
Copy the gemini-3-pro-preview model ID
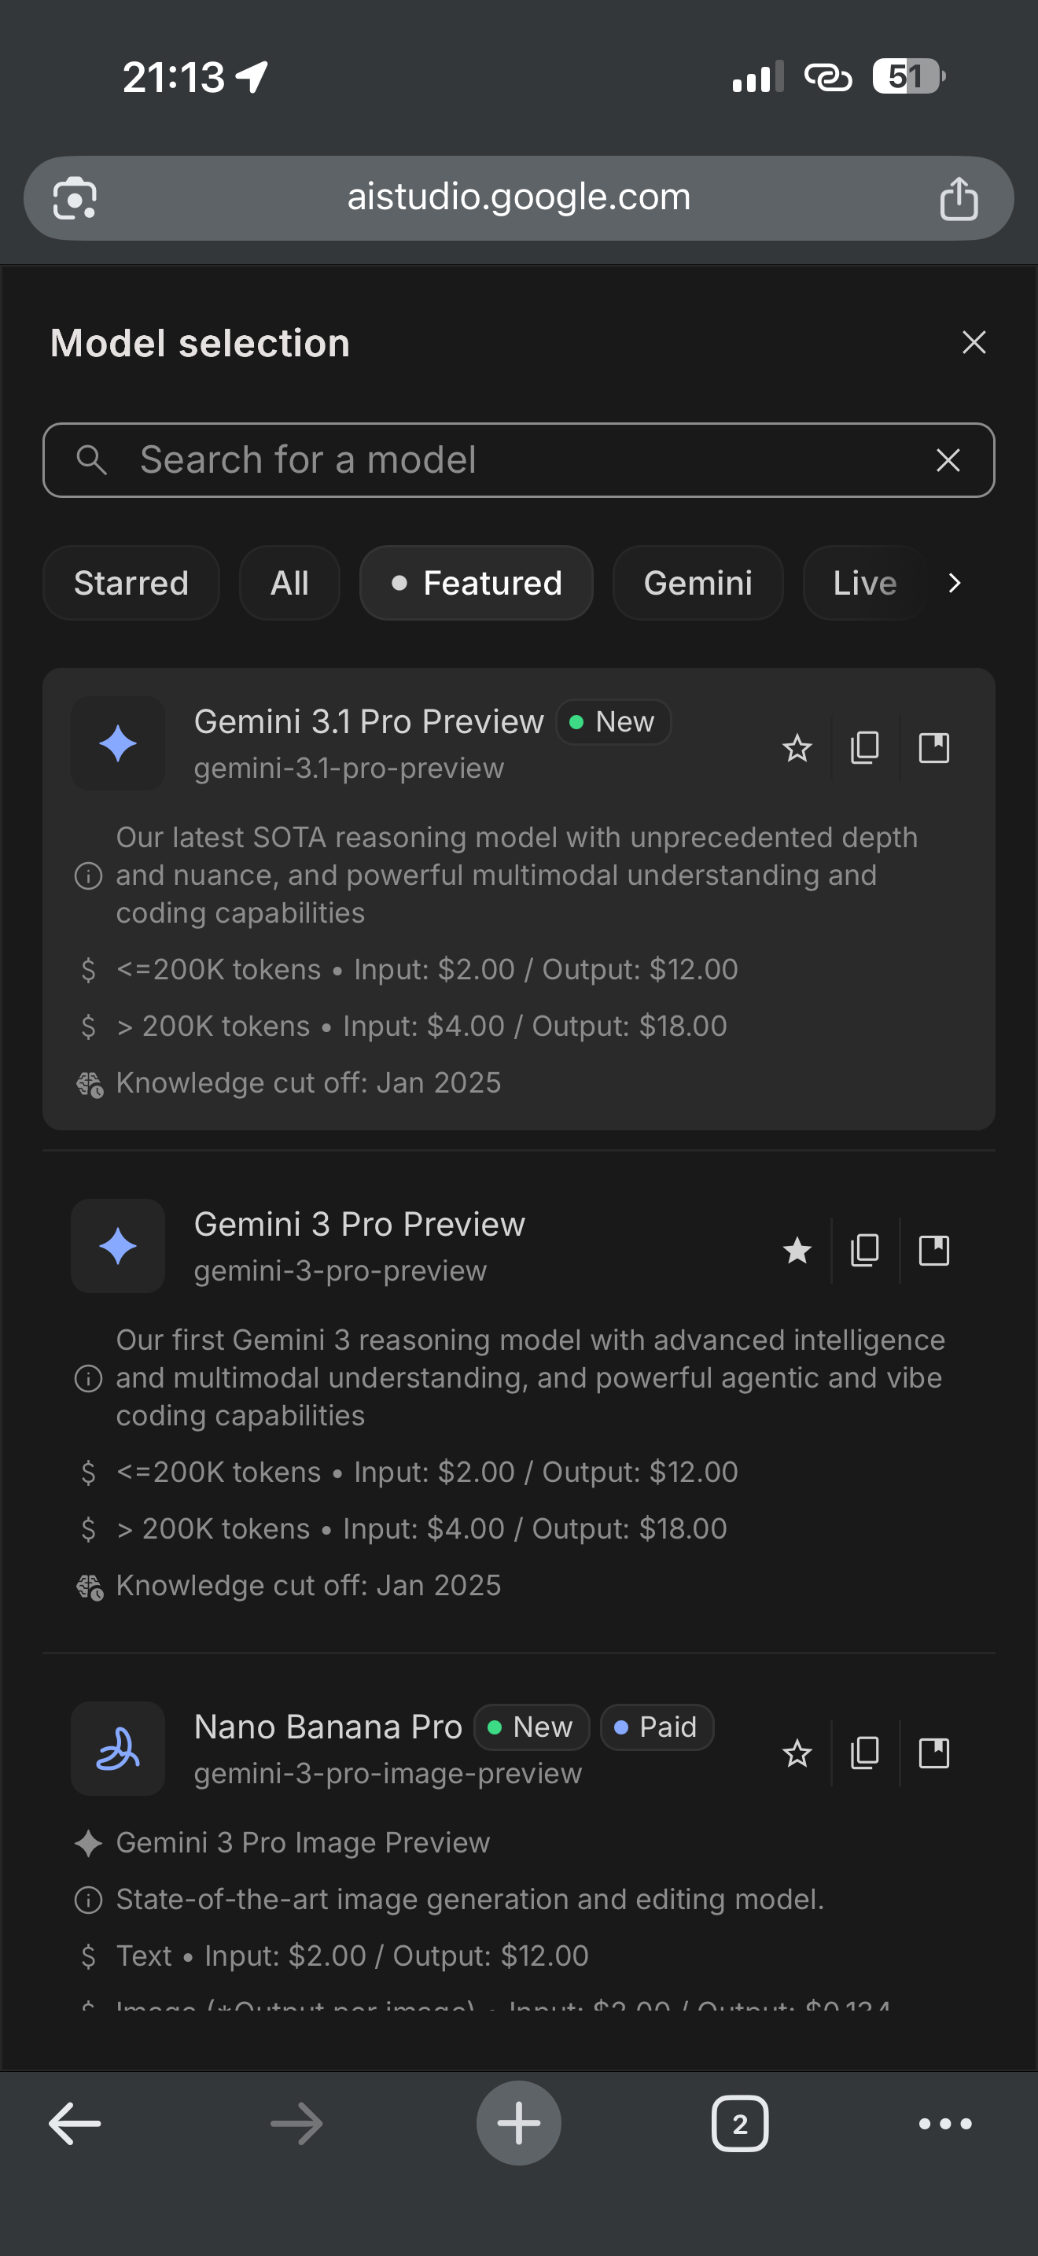coord(865,1251)
